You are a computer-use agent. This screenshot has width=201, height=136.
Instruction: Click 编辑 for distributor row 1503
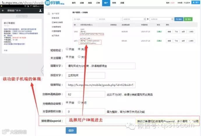pyautogui.click(x=169, y=32)
